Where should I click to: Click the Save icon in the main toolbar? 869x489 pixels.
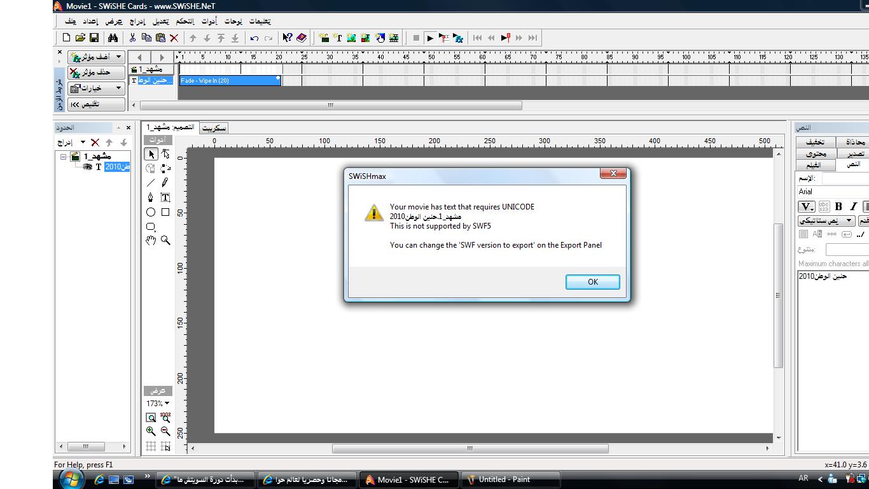[x=94, y=38]
